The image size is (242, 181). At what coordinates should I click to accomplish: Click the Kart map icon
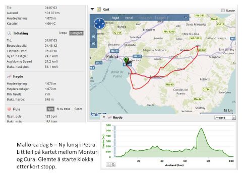tap(99, 10)
